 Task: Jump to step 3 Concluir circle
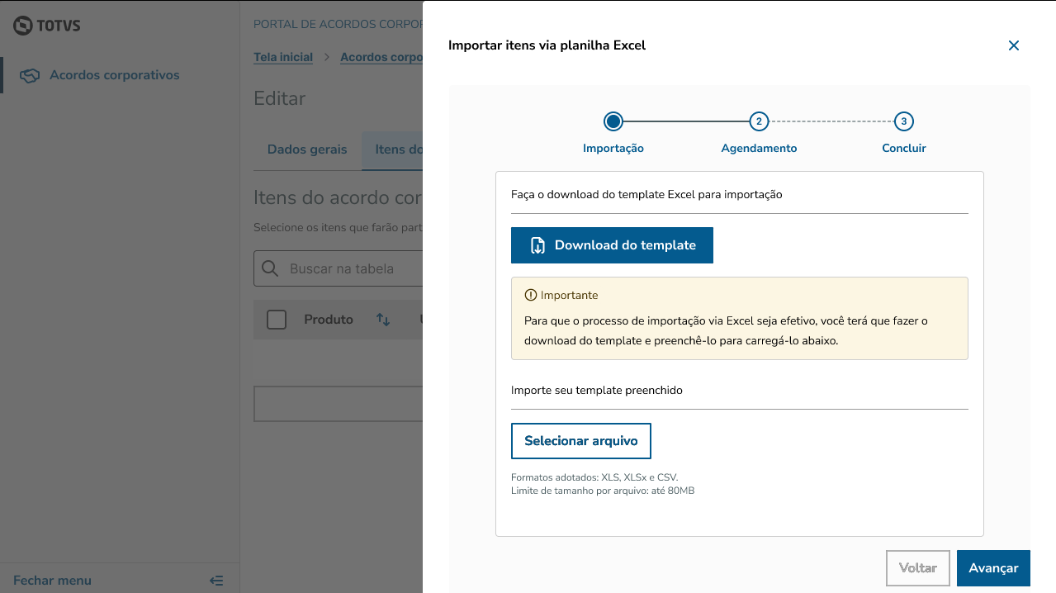[903, 121]
